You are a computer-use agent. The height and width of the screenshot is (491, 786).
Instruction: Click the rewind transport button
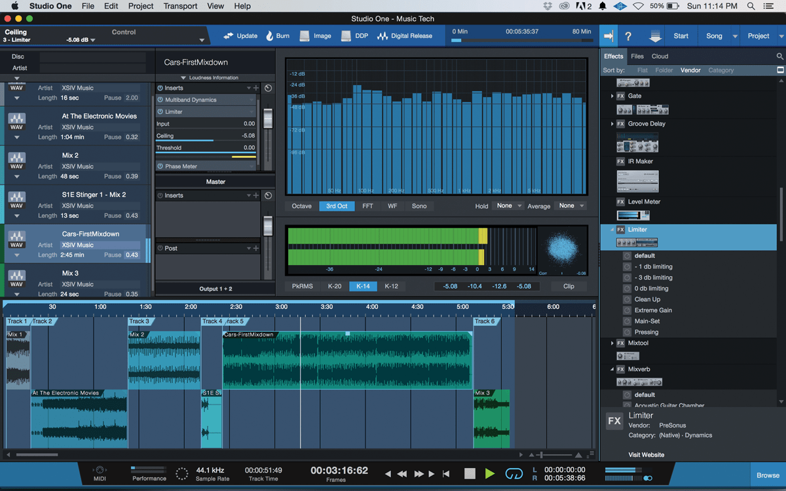tap(402, 473)
